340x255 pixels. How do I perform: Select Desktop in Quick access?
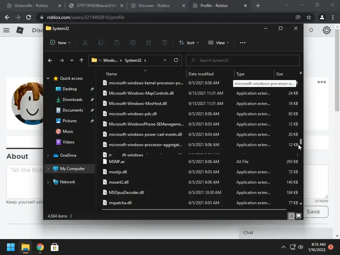pyautogui.click(x=70, y=89)
